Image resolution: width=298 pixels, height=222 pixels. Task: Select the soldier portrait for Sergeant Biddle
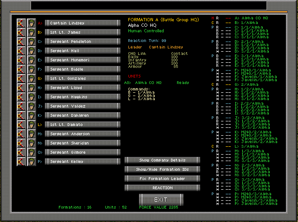(32, 69)
